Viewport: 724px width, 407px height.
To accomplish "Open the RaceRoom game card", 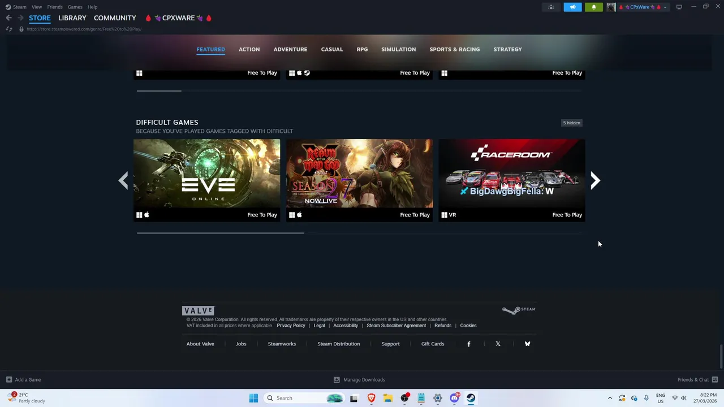I will click(512, 180).
